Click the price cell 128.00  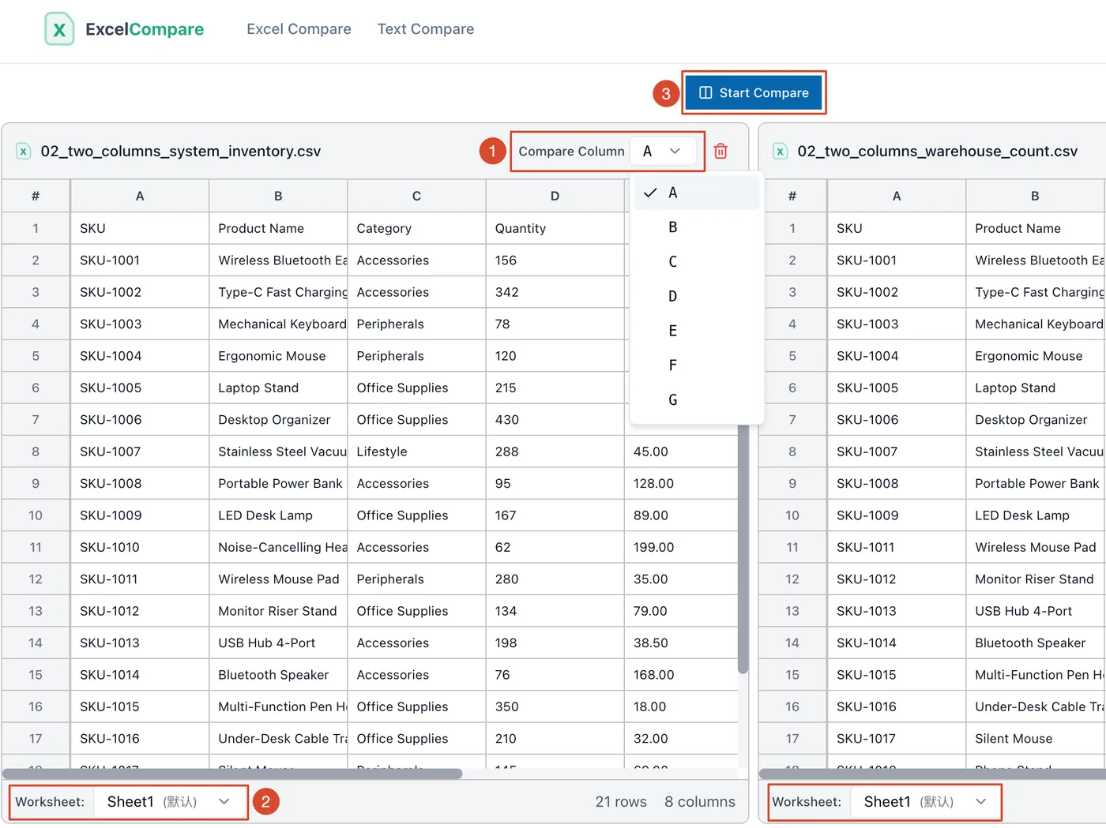[x=681, y=484]
